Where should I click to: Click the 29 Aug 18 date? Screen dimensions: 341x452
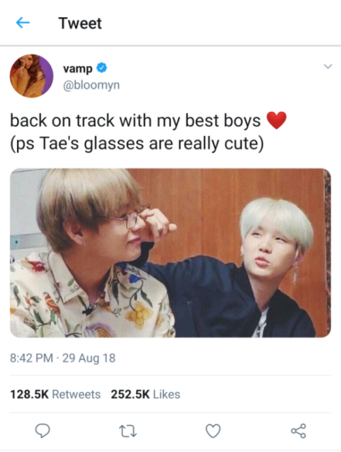click(89, 358)
